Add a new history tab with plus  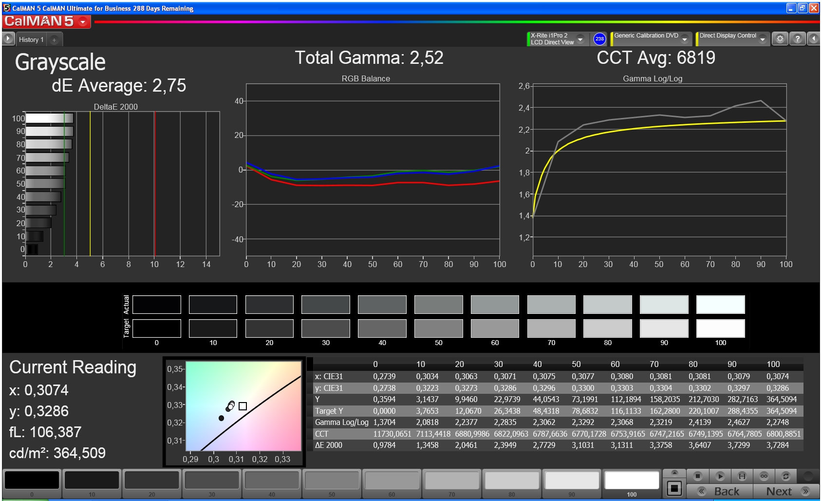[55, 40]
